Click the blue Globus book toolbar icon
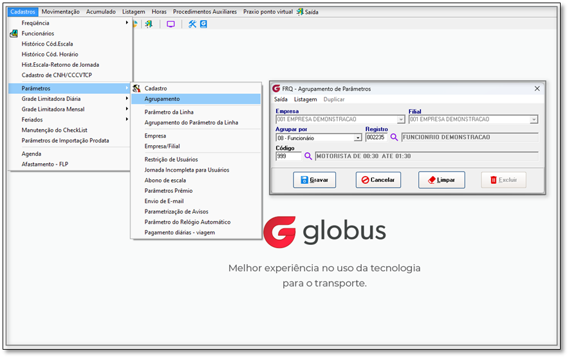 pos(203,24)
